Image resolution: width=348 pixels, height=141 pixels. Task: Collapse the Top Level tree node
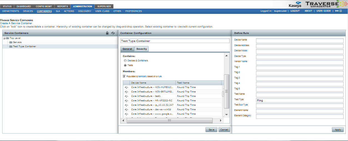click(4, 38)
